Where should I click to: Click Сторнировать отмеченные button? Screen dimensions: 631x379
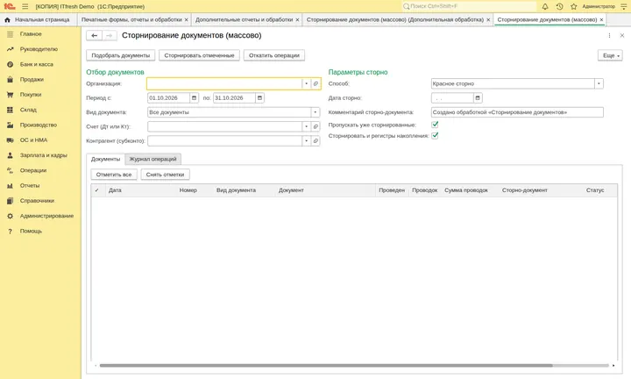click(199, 55)
